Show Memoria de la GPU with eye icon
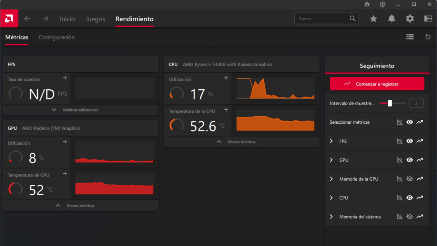 click(x=410, y=179)
